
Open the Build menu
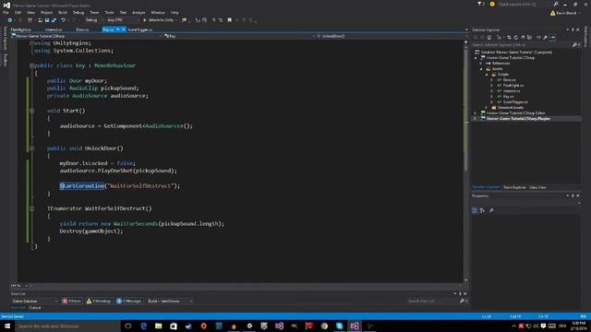[63, 12]
